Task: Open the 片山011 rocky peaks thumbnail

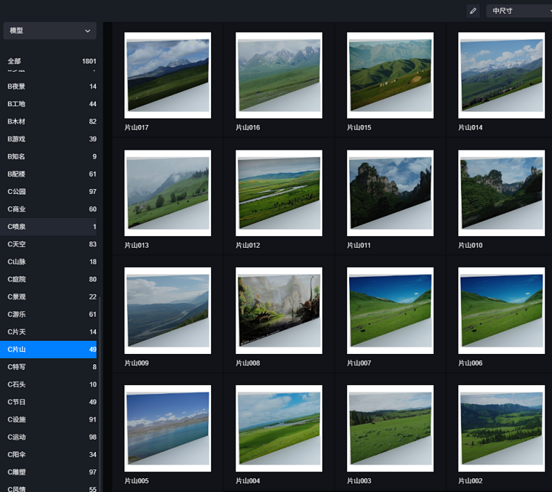Action: point(390,193)
